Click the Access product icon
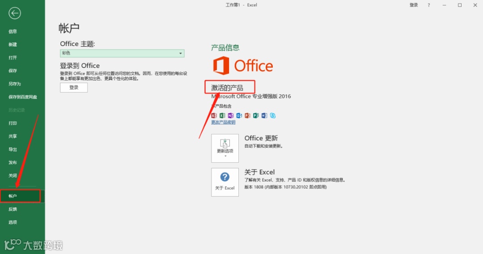 pos(214,115)
